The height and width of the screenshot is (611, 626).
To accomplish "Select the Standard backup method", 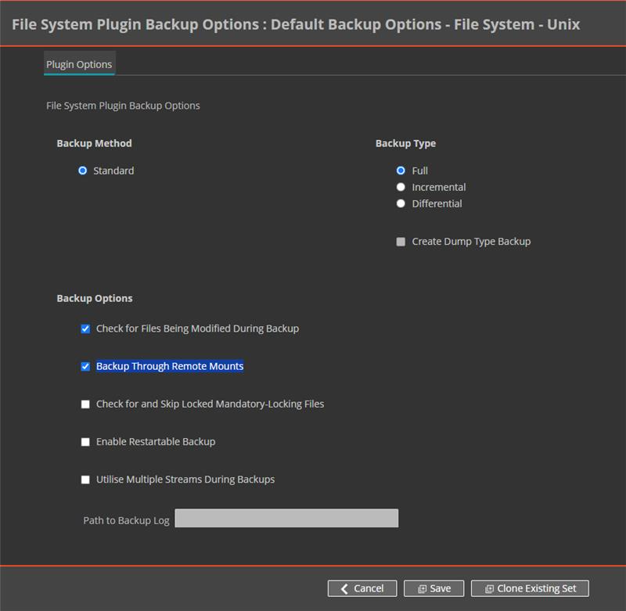I will 82,170.
